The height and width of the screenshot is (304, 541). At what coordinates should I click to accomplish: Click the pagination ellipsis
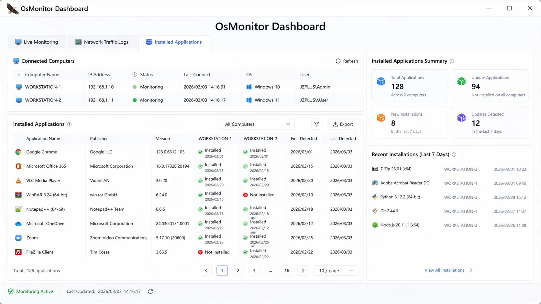[x=270, y=271]
